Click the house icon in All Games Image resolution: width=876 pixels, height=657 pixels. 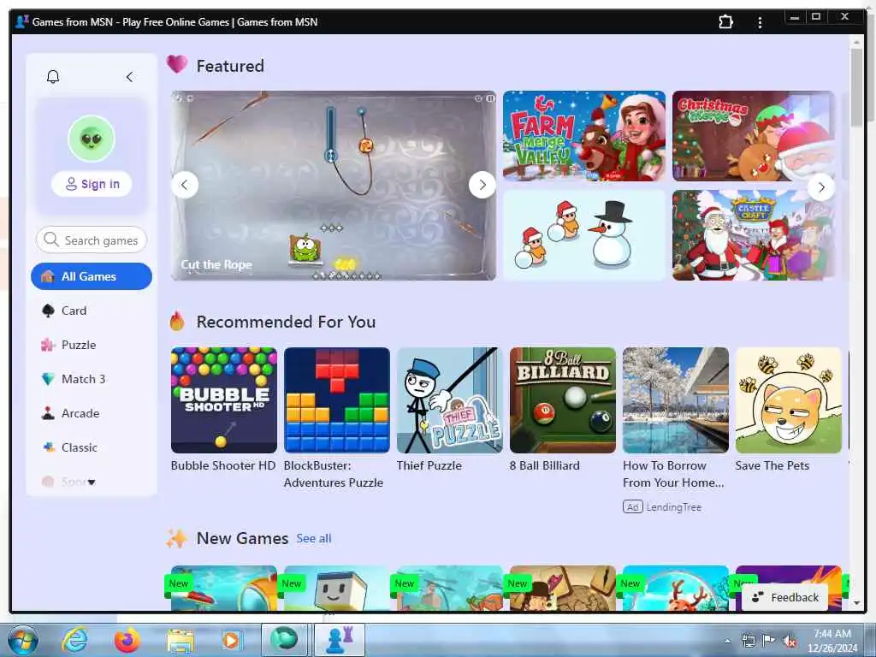[48, 276]
